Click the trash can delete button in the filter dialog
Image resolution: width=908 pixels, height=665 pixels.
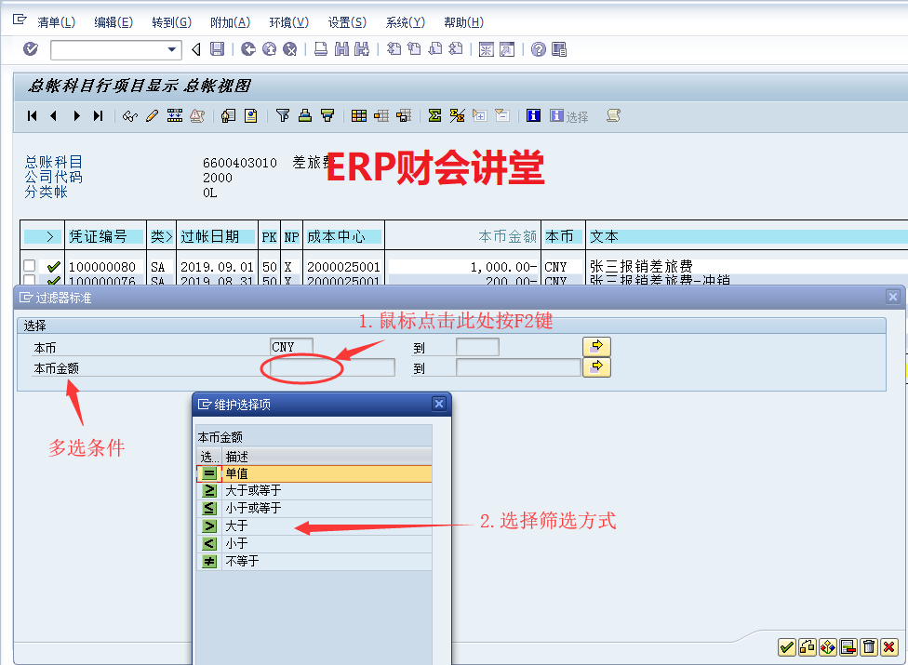[869, 647]
